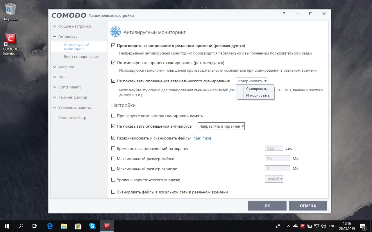Switch the ENG input language indicator
372x232 pixels.
332,226
